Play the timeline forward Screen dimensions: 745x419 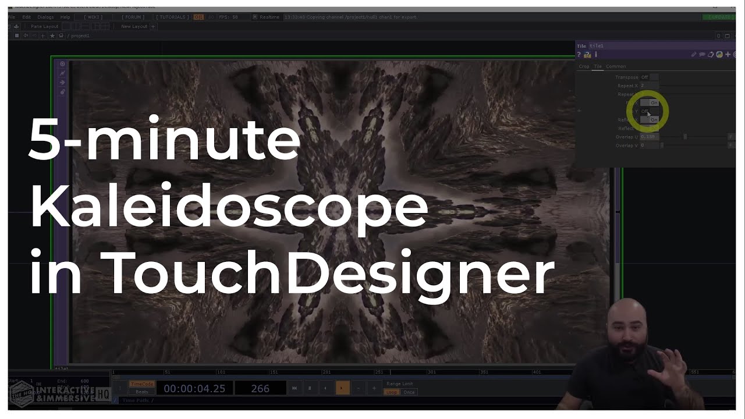coord(342,388)
